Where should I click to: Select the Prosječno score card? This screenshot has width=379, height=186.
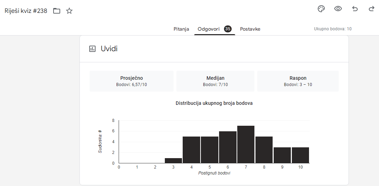[132, 81]
